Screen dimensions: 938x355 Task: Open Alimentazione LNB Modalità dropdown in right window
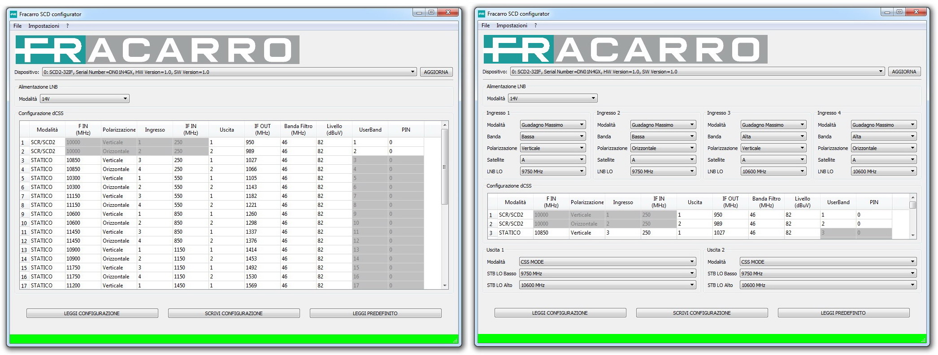[552, 98]
